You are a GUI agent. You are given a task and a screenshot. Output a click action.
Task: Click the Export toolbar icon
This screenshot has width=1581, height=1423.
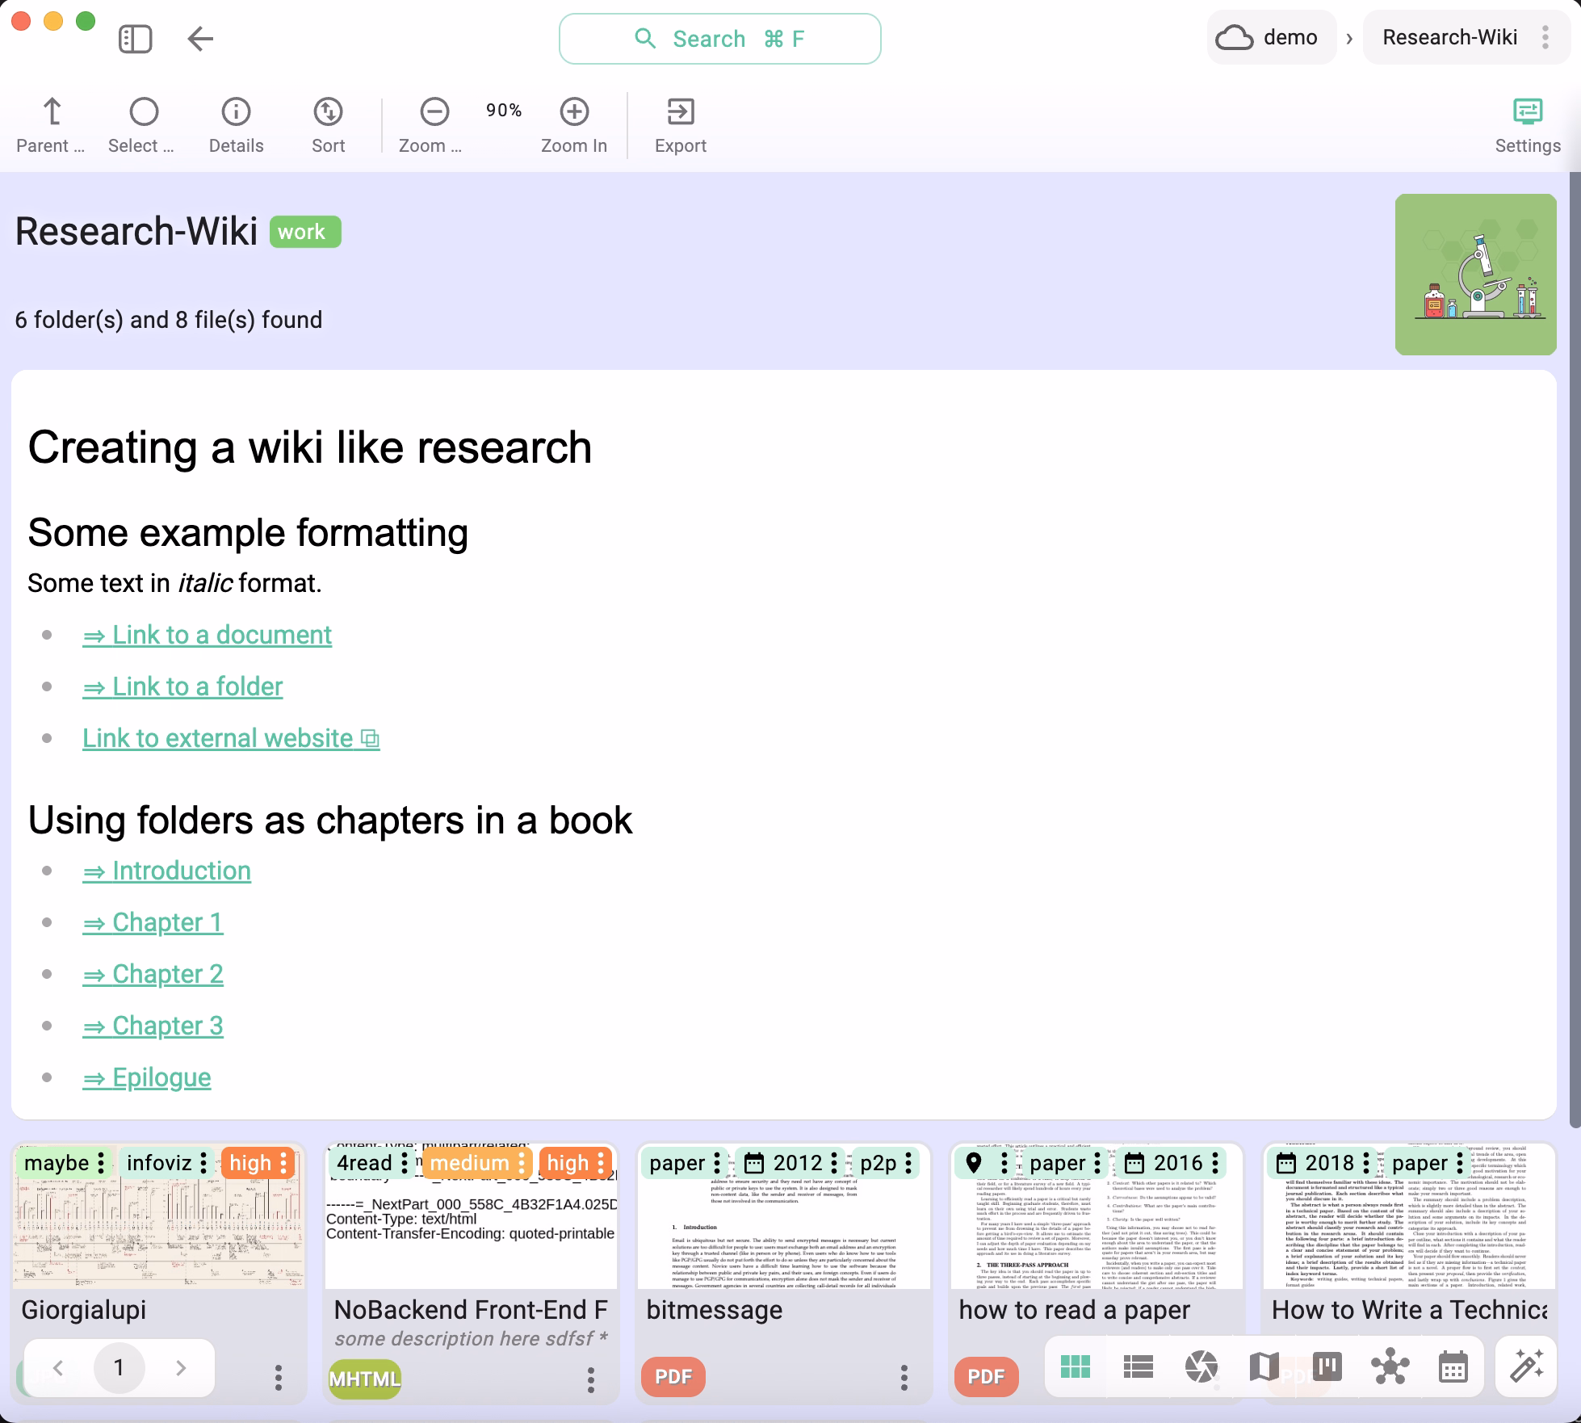[x=680, y=124]
